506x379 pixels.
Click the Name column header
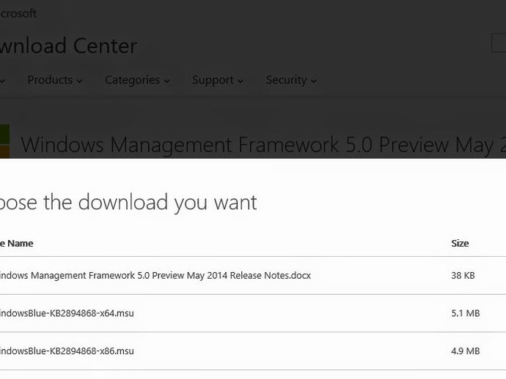(16, 243)
